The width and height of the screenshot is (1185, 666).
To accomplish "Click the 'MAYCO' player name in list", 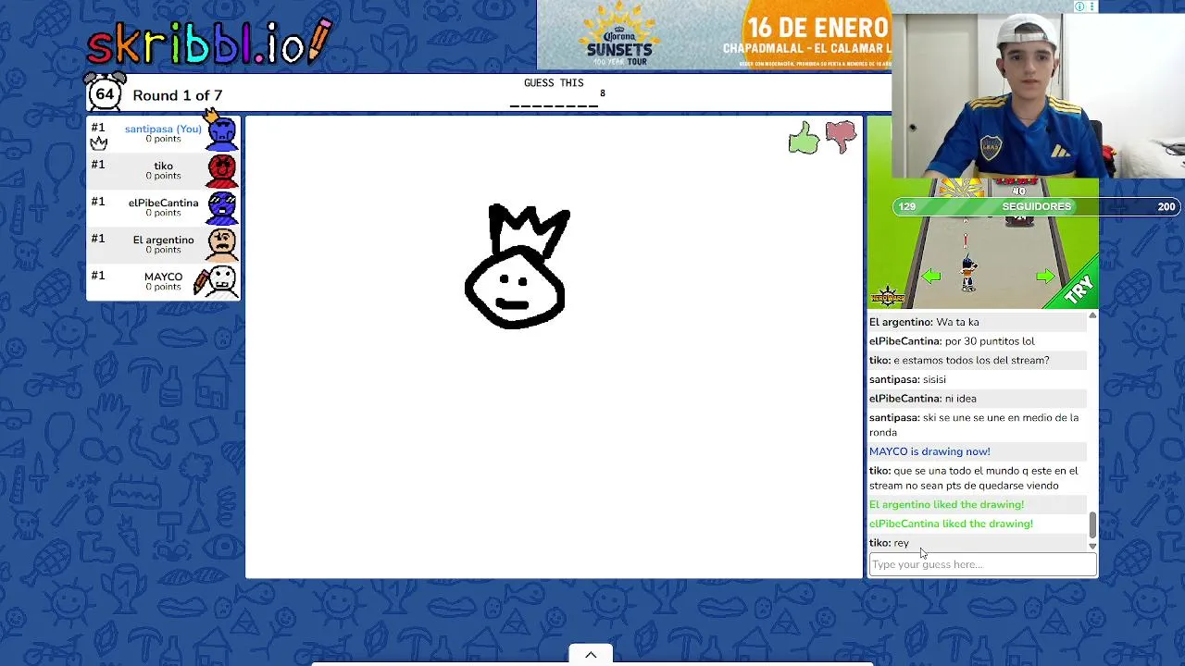I will coord(163,277).
